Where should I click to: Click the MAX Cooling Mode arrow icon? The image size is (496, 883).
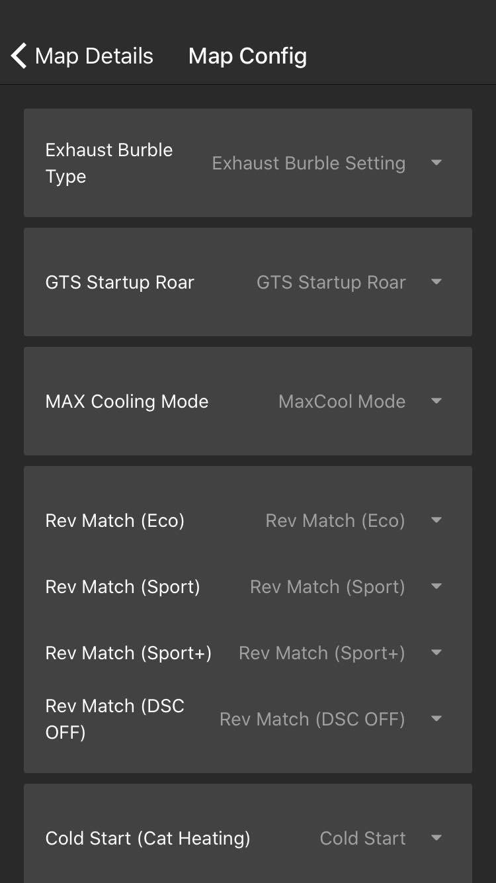coord(436,401)
